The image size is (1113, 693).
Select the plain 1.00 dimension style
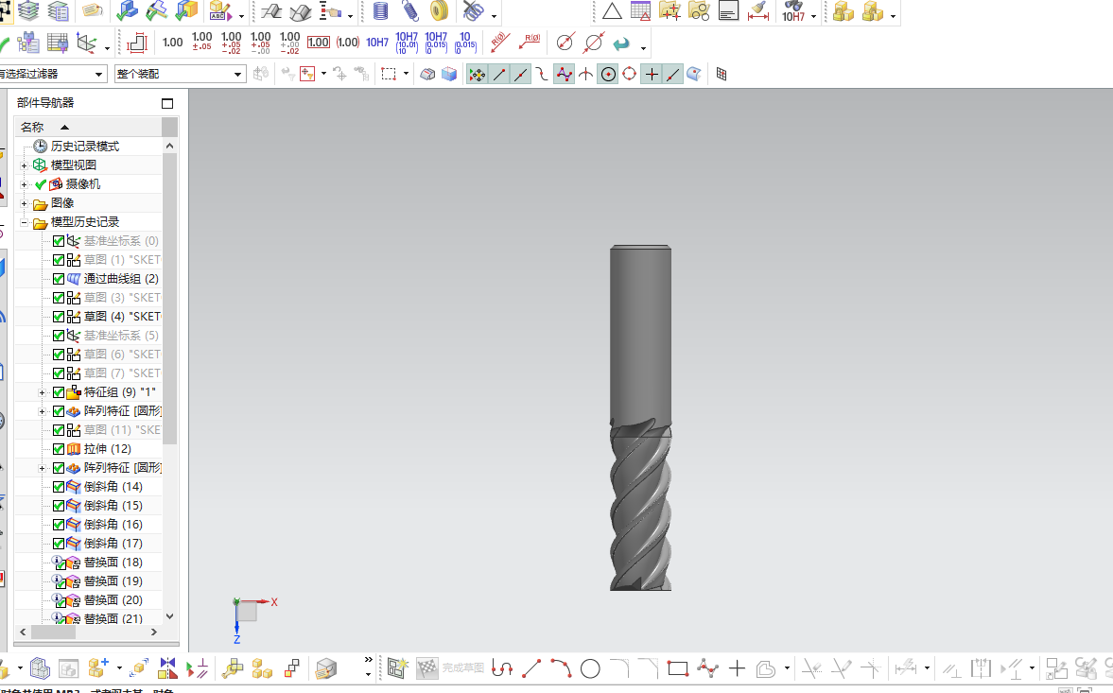172,43
